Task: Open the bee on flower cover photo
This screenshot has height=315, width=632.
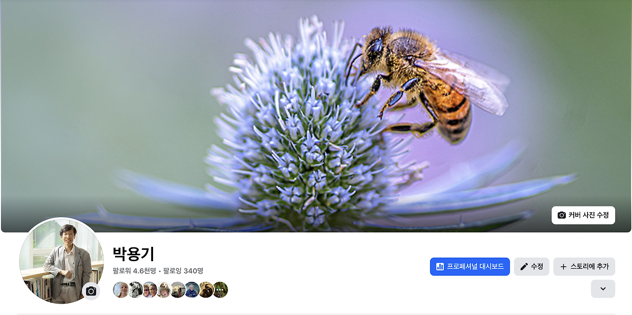Action: pos(316,116)
